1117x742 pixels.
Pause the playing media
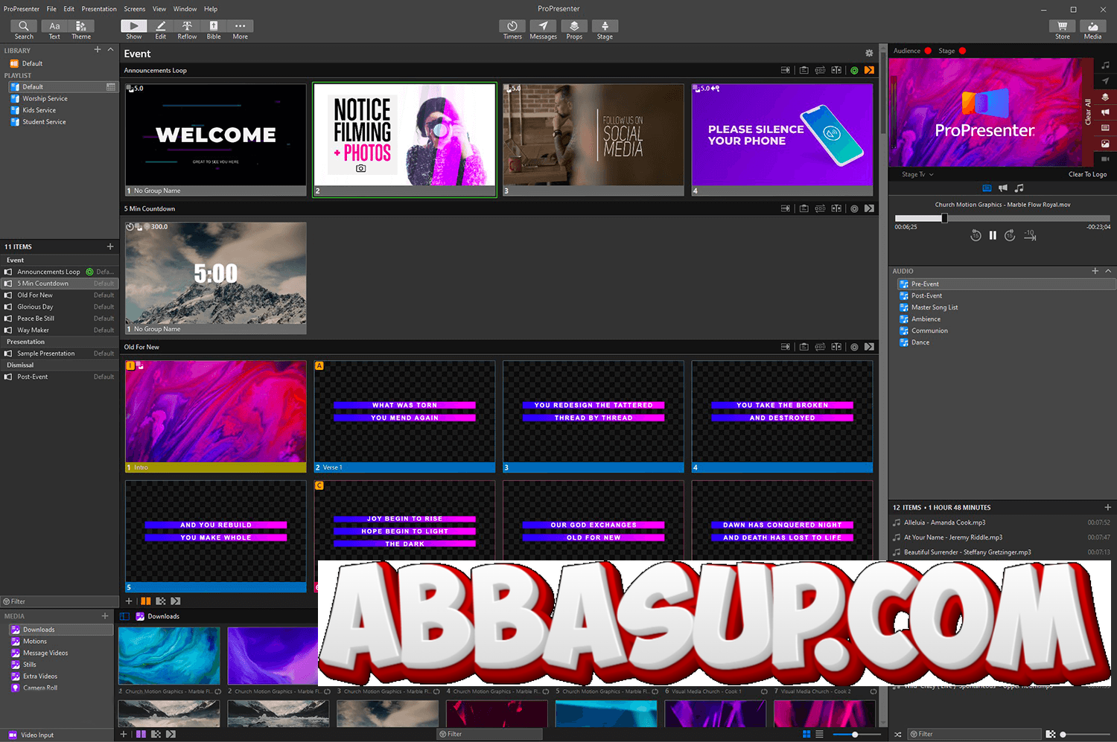pos(993,235)
